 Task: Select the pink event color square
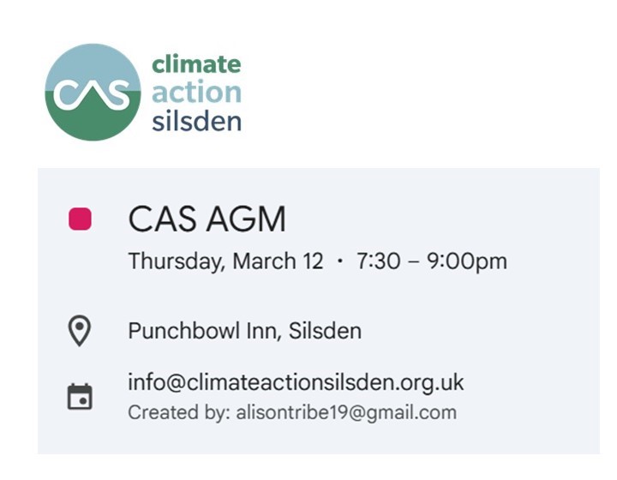80,219
